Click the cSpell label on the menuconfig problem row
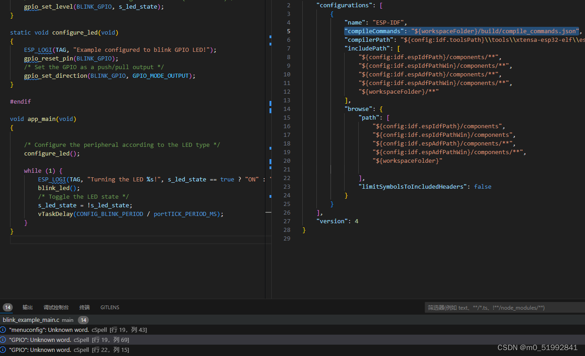The width and height of the screenshot is (585, 356). coord(99,330)
